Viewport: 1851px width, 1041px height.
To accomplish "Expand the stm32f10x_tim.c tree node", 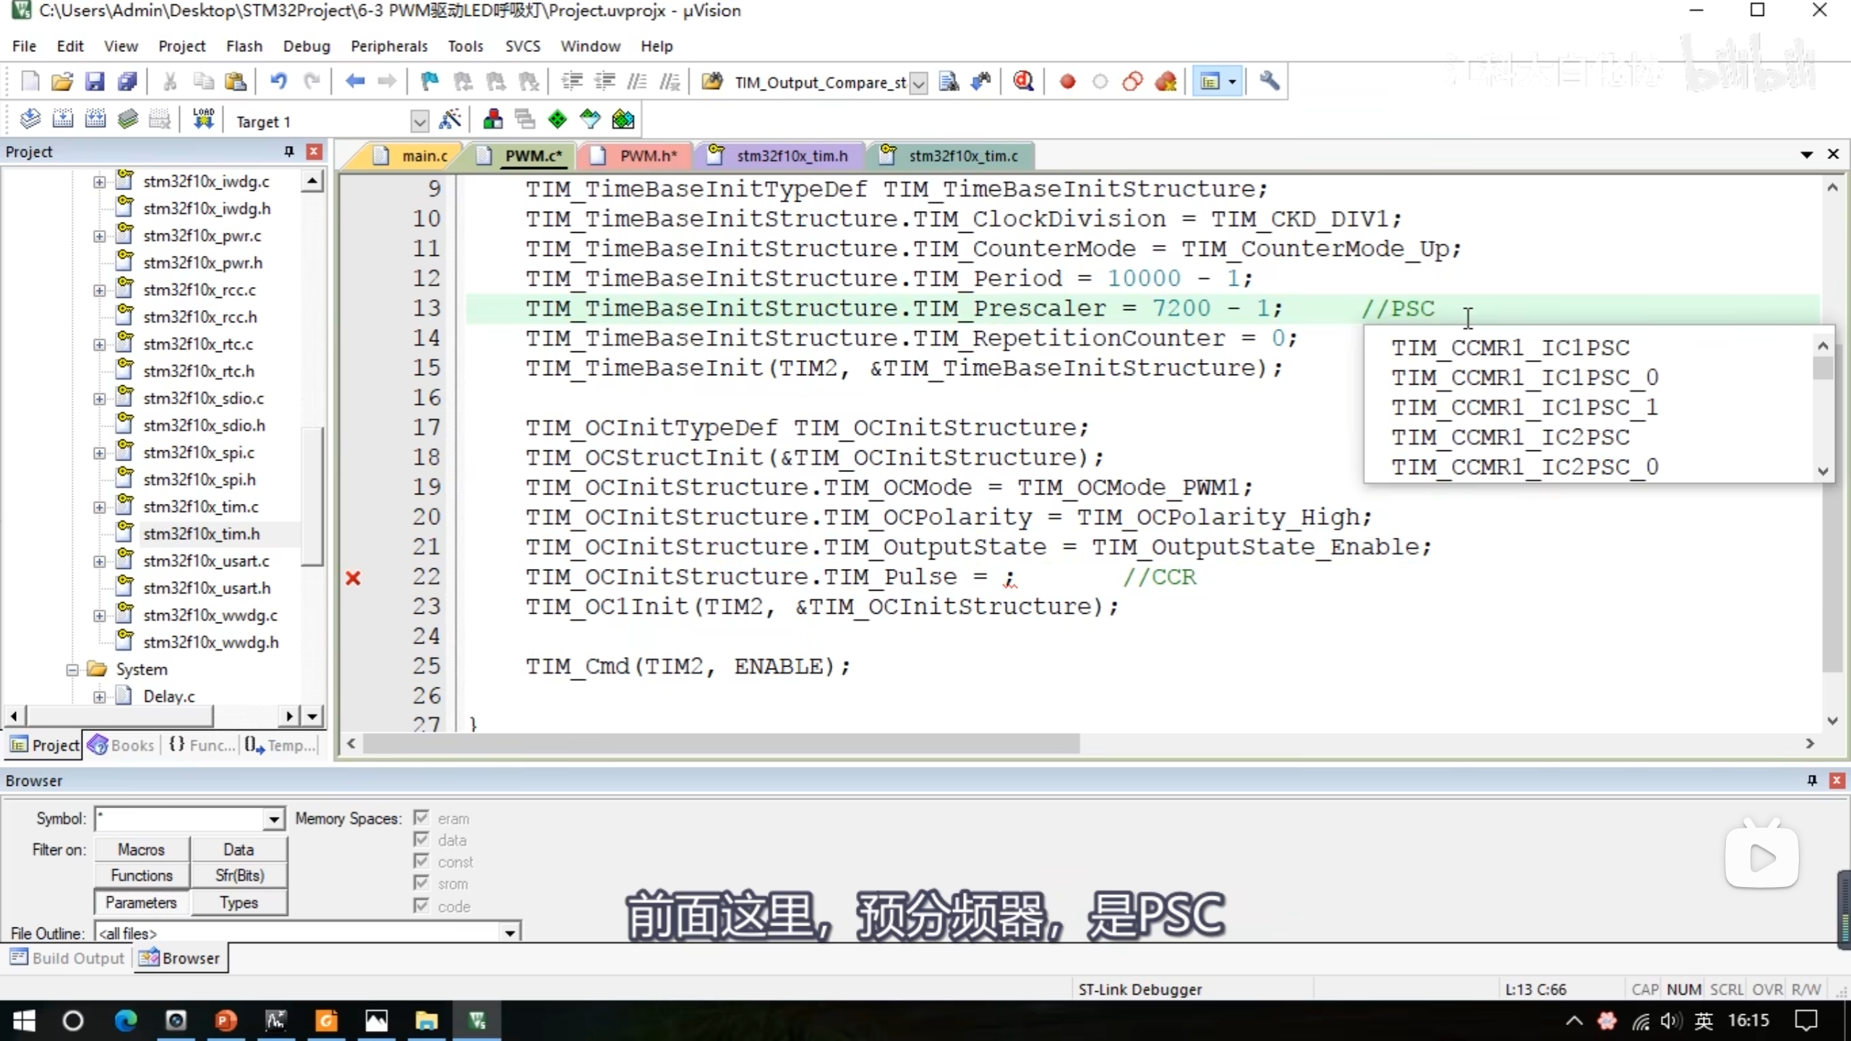I will click(x=100, y=507).
